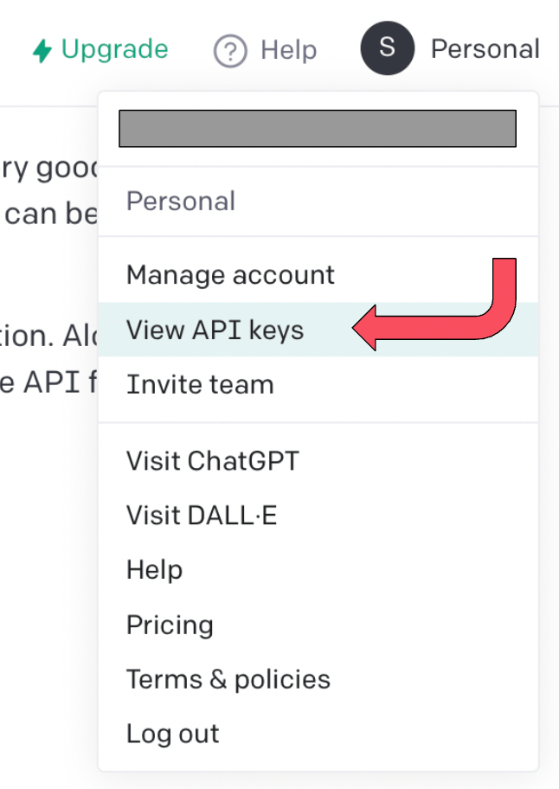Open 'Visit DALL·E' menu option
The height and width of the screenshot is (789, 559).
point(202,515)
